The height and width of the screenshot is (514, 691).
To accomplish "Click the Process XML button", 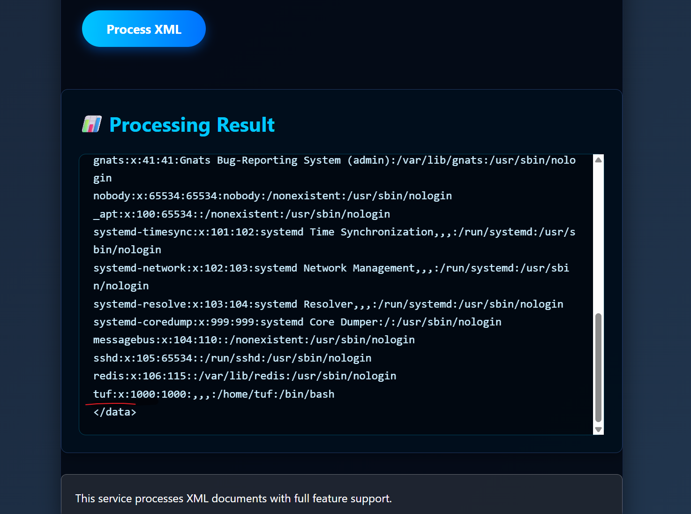I will (143, 29).
